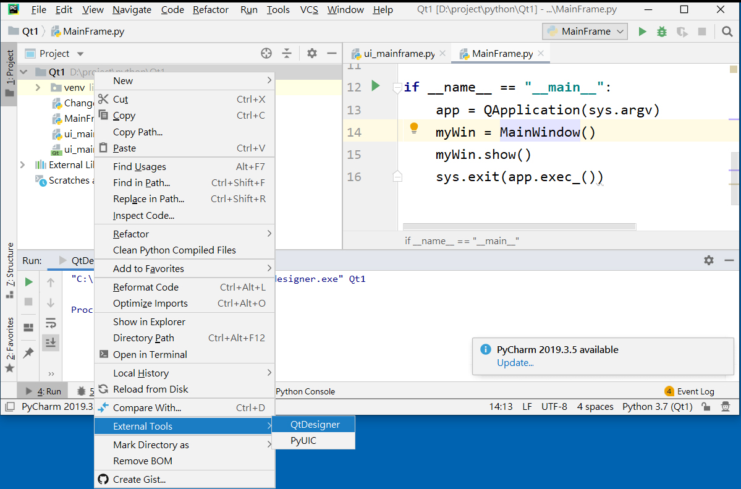Choose QtDesigner from External Tools
This screenshot has width=741, height=489.
coord(313,425)
